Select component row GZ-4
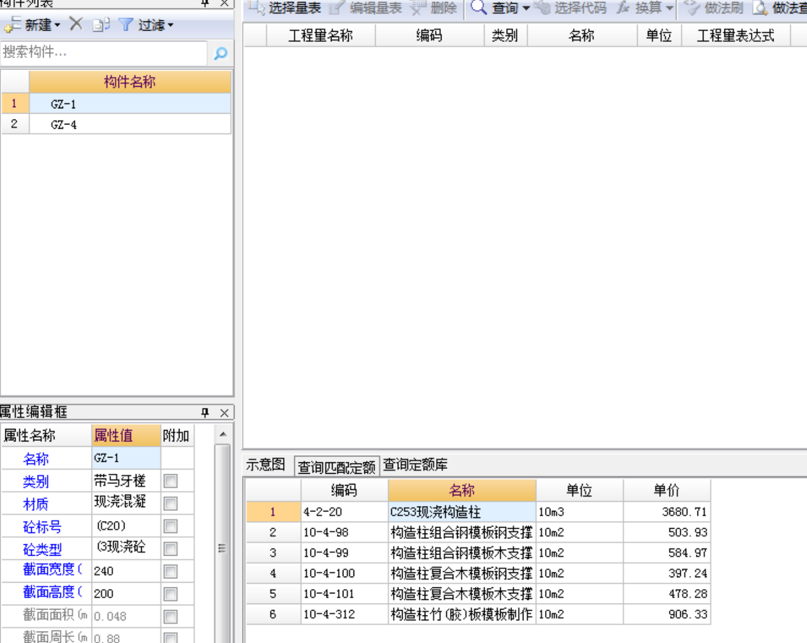Image resolution: width=807 pixels, height=643 pixels. [x=116, y=124]
